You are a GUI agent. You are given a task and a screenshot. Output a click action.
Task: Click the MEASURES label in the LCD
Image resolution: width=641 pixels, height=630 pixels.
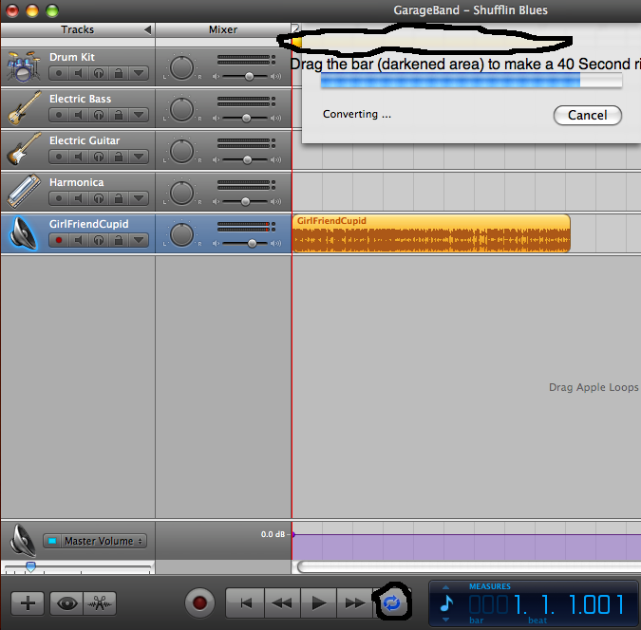tap(490, 586)
